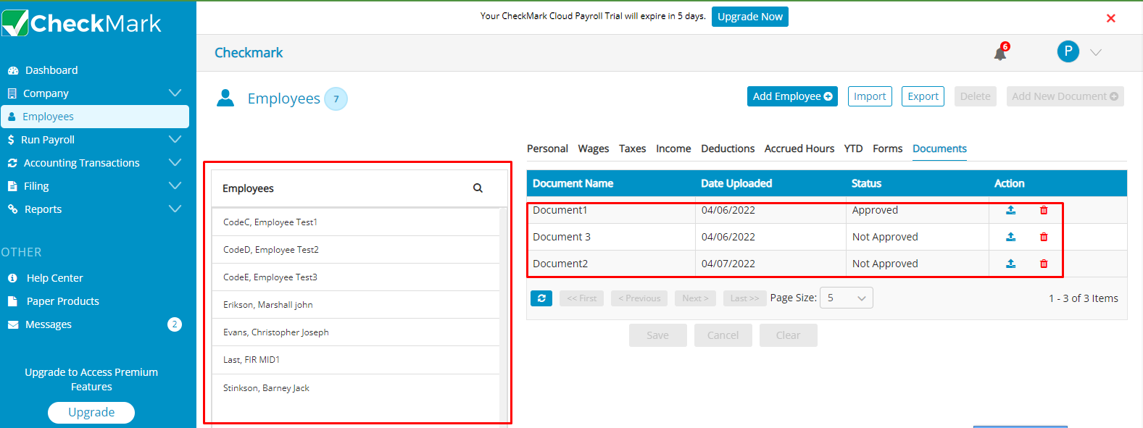
Task: Click the Employees person icon header
Action: (x=225, y=98)
